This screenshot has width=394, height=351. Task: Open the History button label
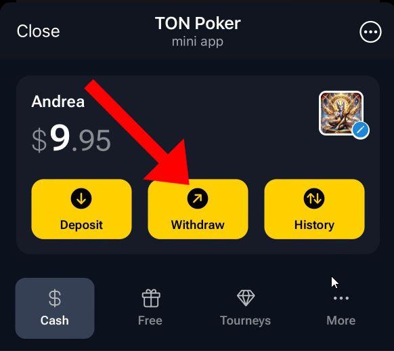click(314, 225)
